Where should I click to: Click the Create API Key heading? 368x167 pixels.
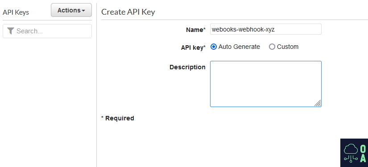(128, 12)
